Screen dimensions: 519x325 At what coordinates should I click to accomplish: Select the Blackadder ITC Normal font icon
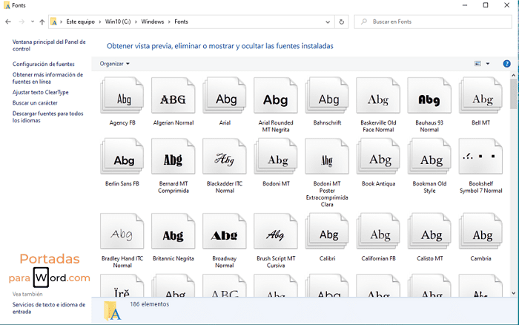click(x=224, y=160)
